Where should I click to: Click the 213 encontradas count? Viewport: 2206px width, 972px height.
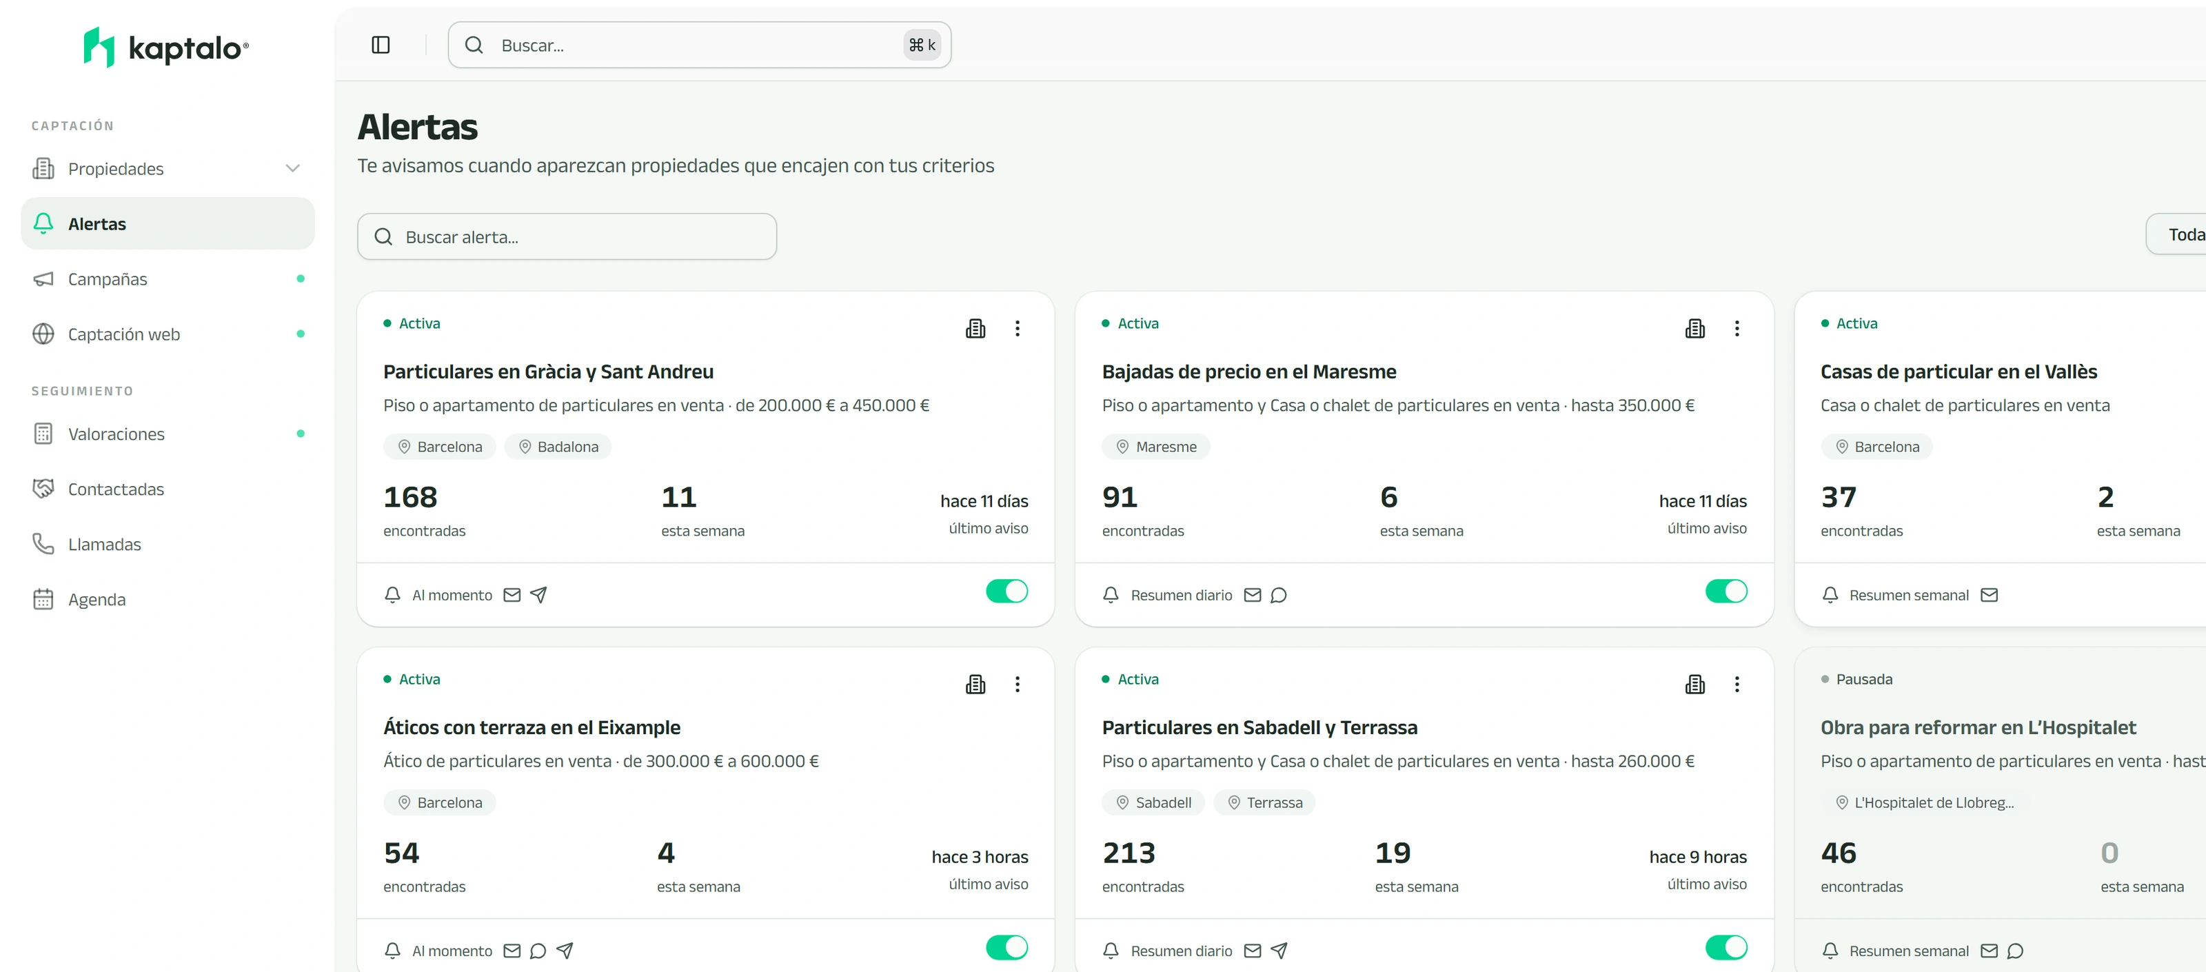(x=1142, y=866)
